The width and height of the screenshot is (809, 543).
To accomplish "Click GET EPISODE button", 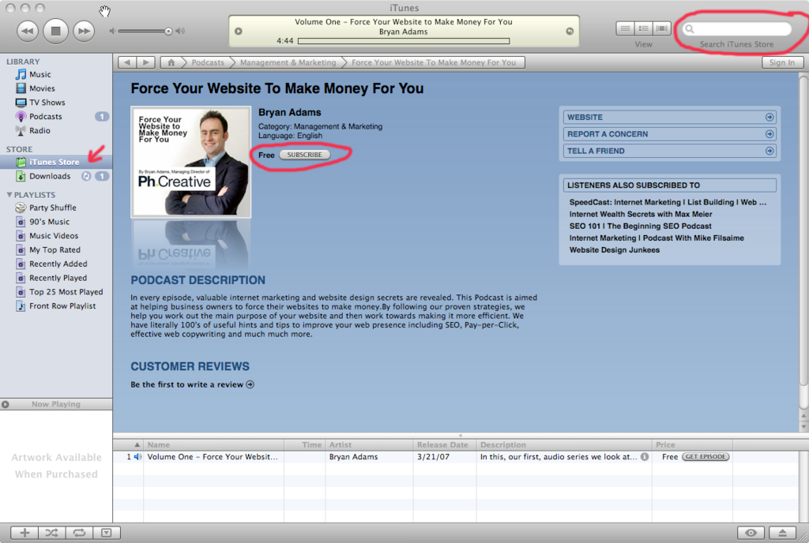I will click(x=706, y=456).
